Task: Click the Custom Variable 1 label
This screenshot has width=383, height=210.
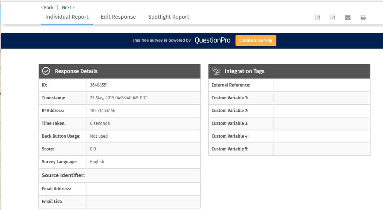Action: pyautogui.click(x=230, y=98)
